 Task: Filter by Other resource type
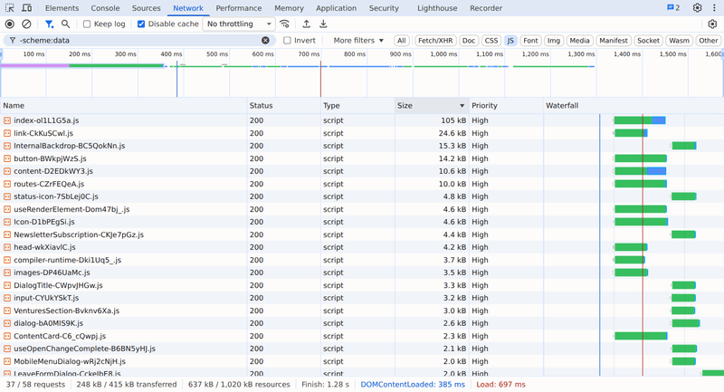click(709, 41)
